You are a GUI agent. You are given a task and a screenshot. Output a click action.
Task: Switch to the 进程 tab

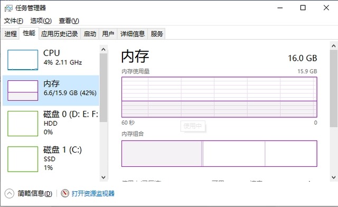(11, 34)
